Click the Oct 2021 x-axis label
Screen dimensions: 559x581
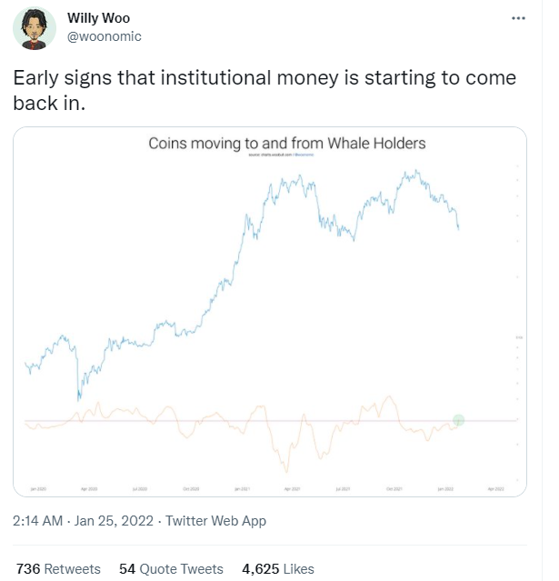pyautogui.click(x=394, y=489)
